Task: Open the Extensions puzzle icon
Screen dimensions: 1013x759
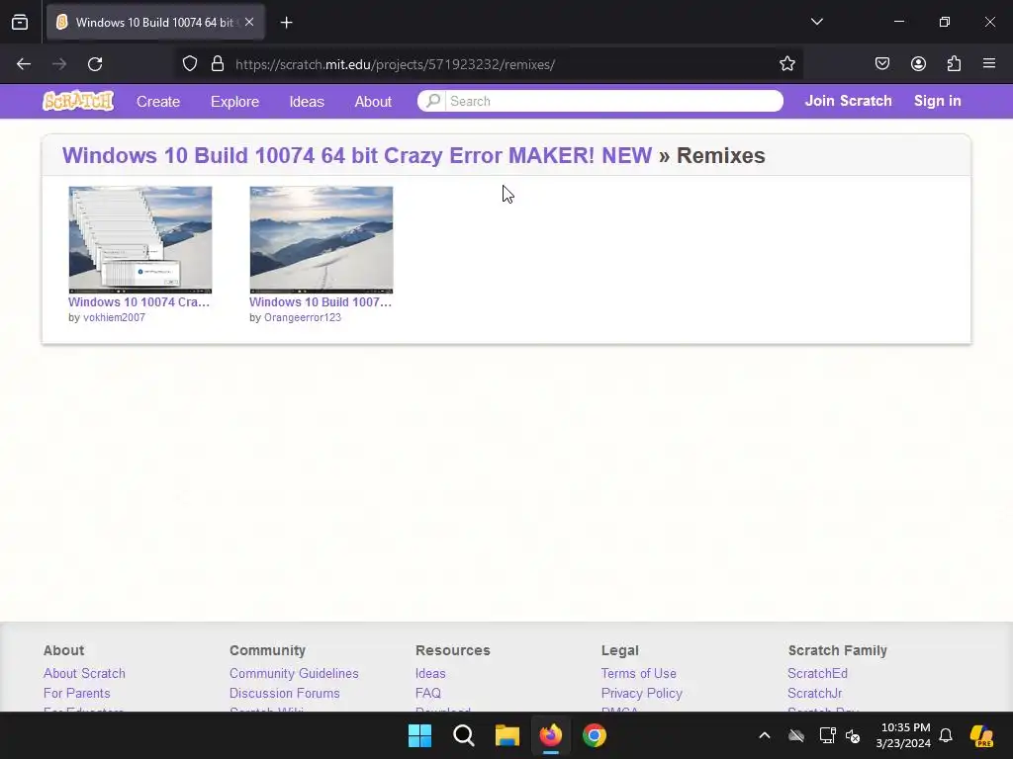Action: [x=954, y=63]
